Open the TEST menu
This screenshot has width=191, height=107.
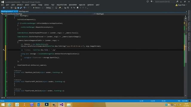[x=53, y=5]
